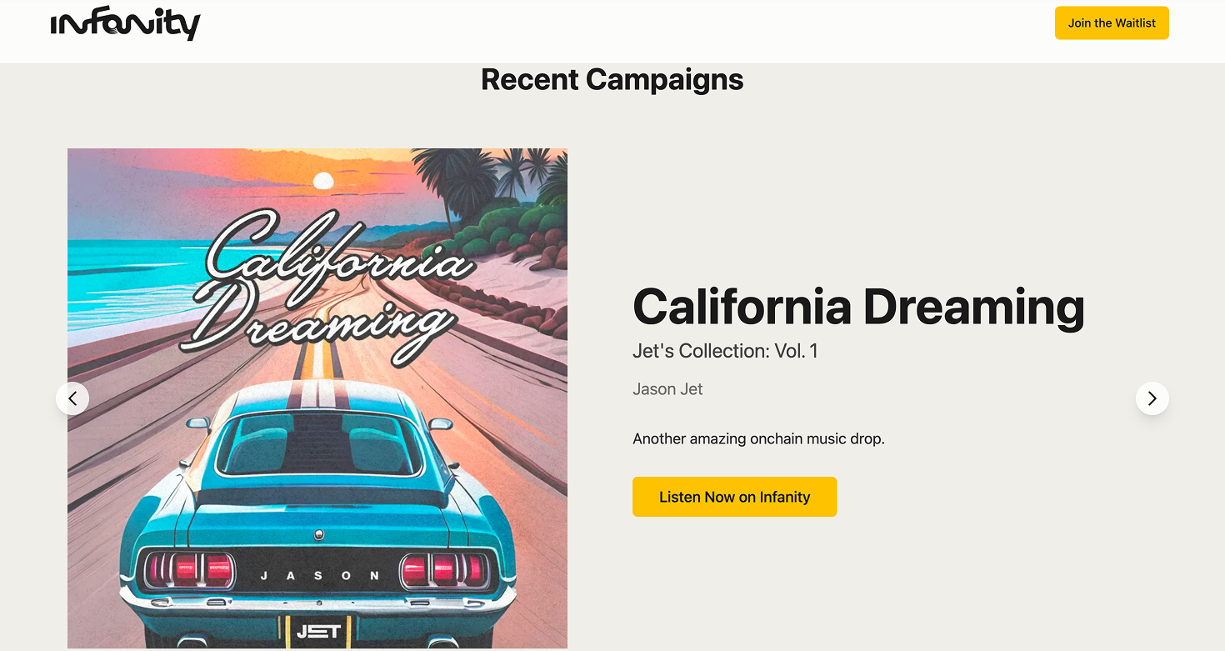Click the right chevron arrow on the carousel
Image resolution: width=1225 pixels, height=651 pixels.
[1152, 398]
